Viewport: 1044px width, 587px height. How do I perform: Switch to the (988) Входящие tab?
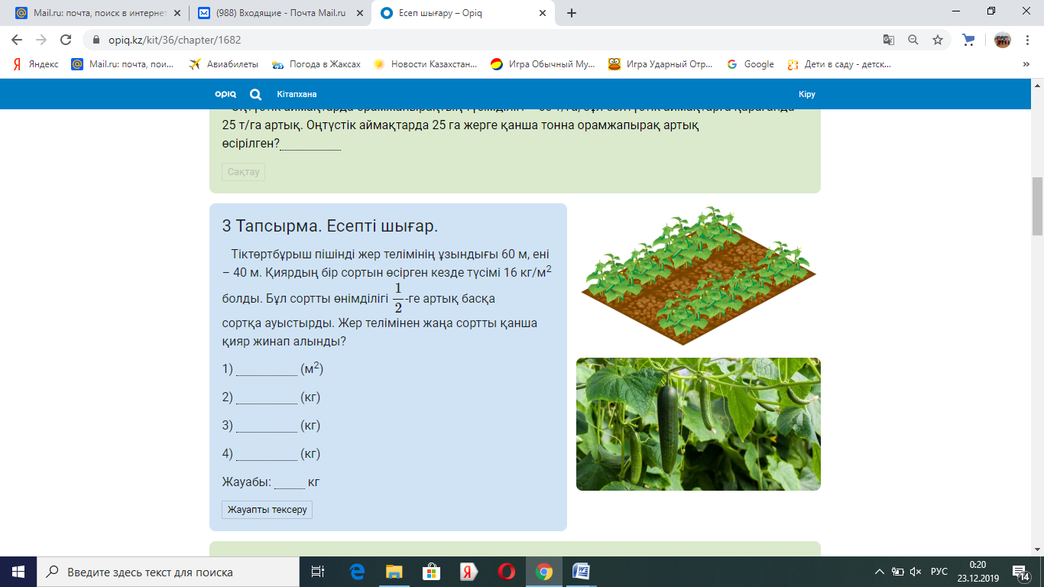[280, 13]
